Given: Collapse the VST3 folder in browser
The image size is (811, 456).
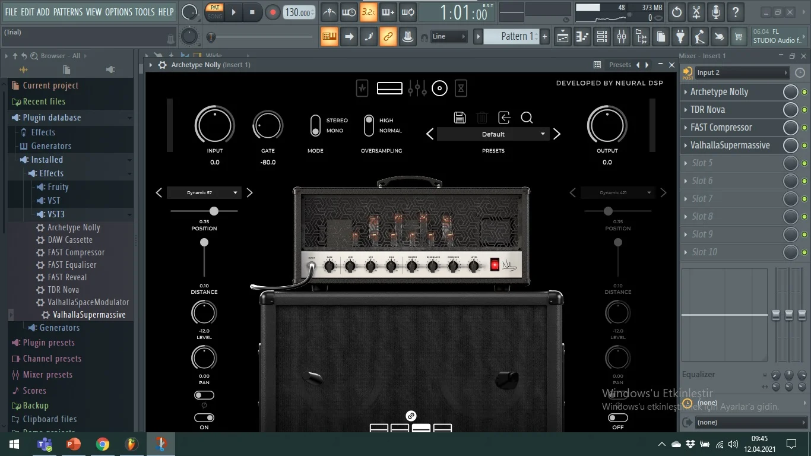Looking at the screenshot, I should (56, 214).
